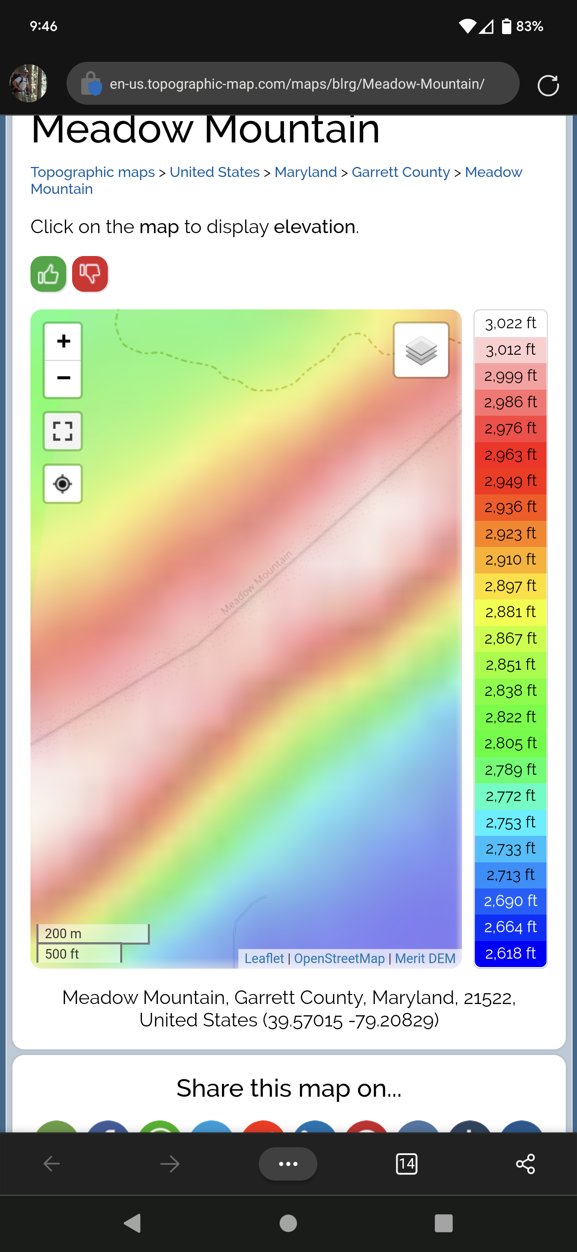The image size is (577, 1252).
Task: Reload the page
Action: 548,85
